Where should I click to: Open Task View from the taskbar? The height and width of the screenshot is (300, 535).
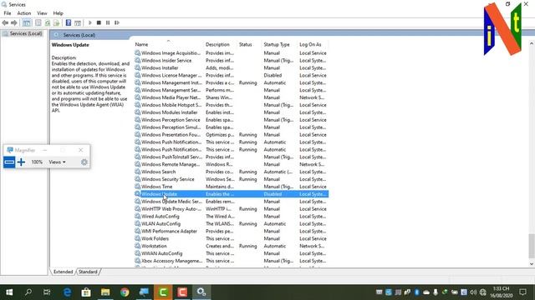47,292
